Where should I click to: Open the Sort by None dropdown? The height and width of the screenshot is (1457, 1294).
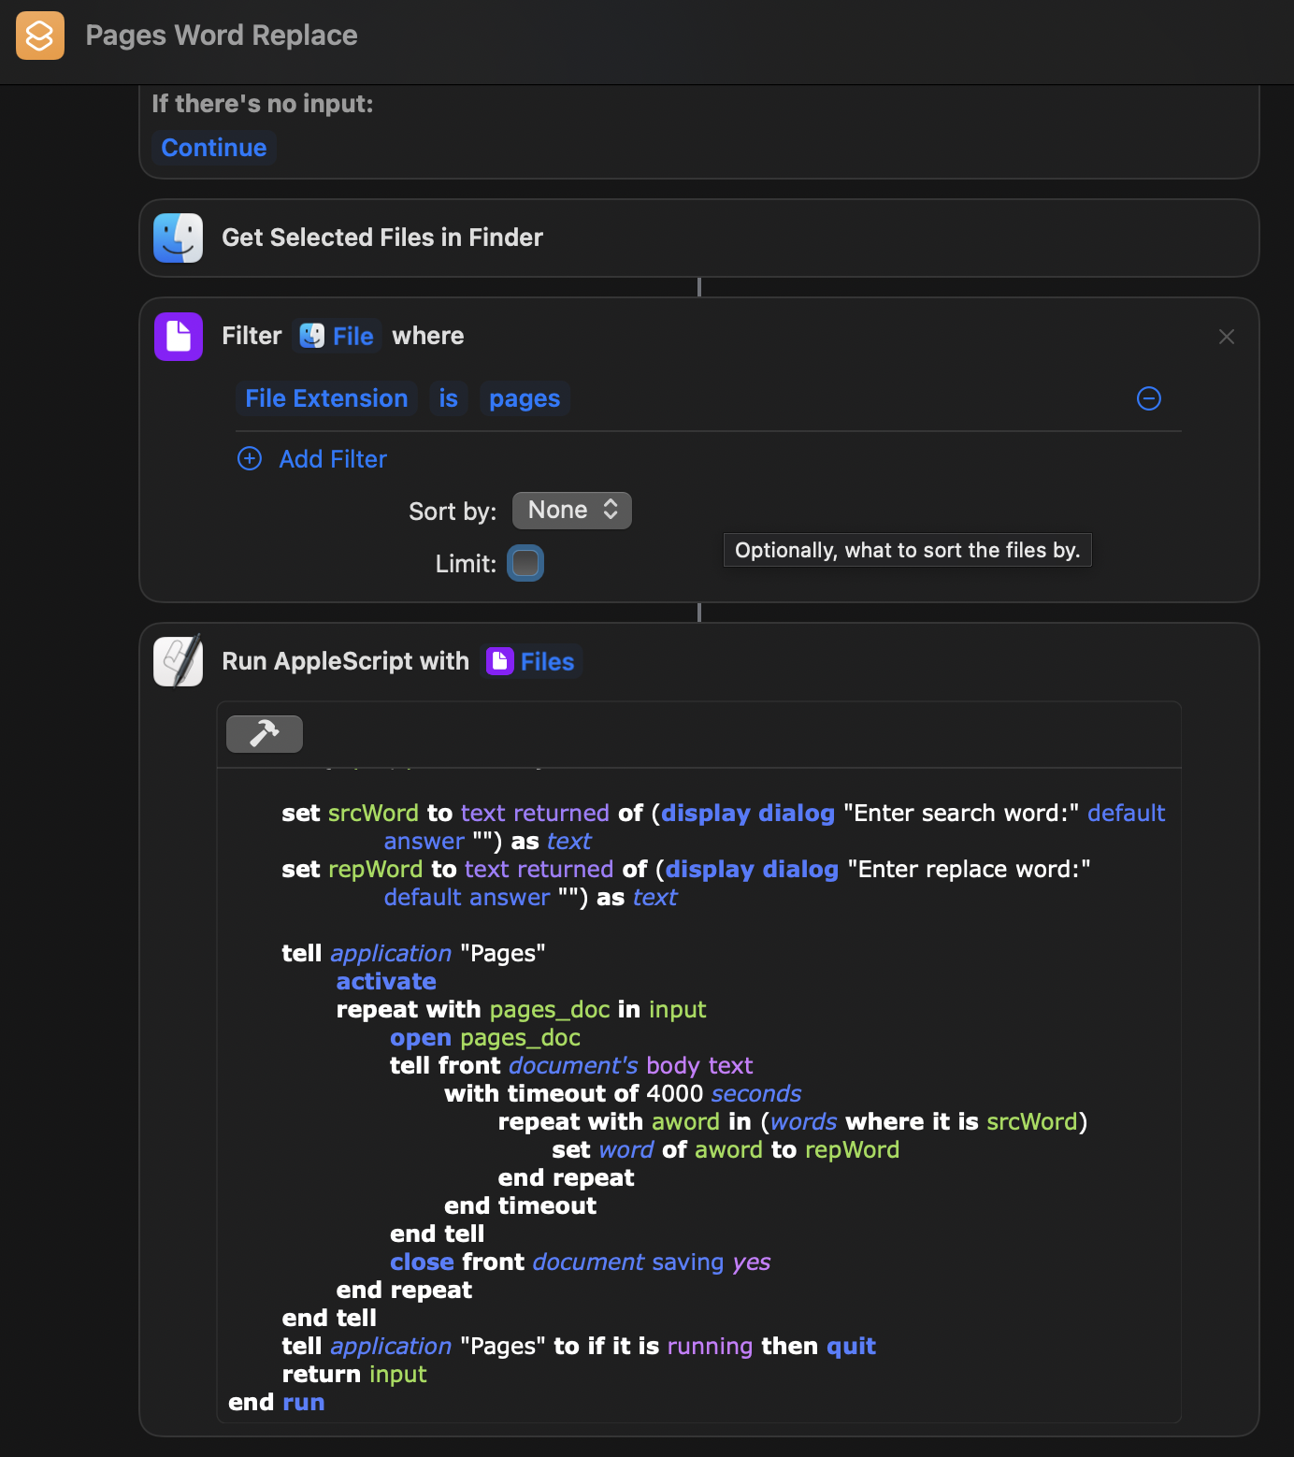pyautogui.click(x=572, y=511)
